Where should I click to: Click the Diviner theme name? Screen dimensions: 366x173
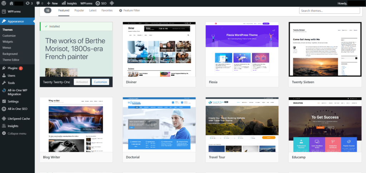click(x=132, y=82)
